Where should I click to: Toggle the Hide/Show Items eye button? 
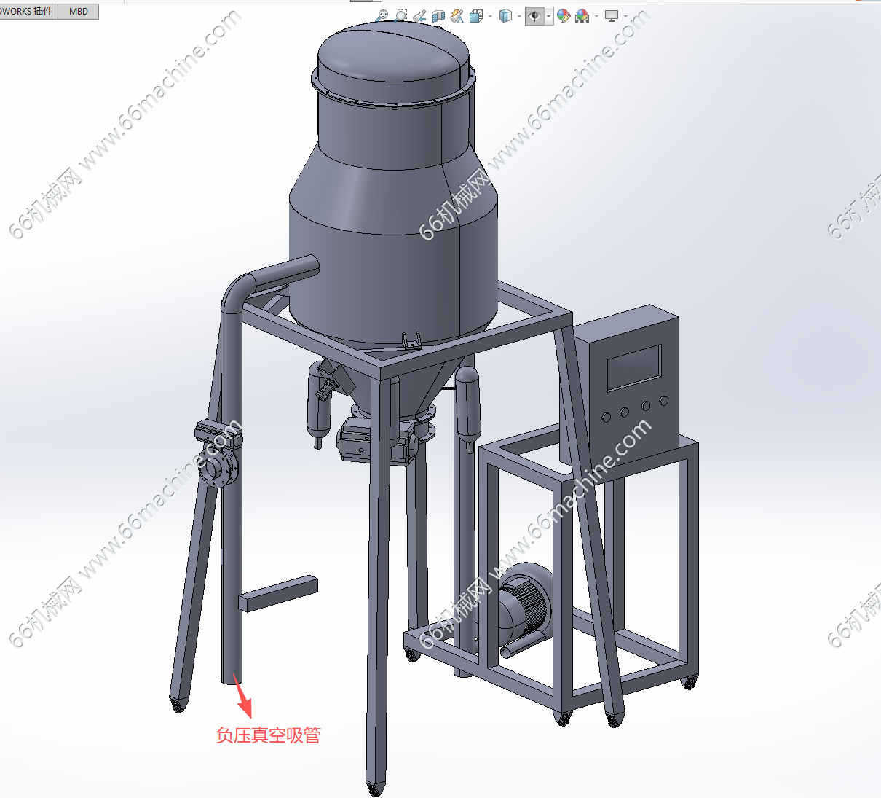[x=534, y=16]
